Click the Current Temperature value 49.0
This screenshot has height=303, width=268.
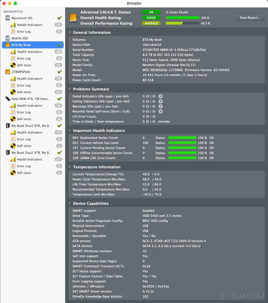(146, 174)
